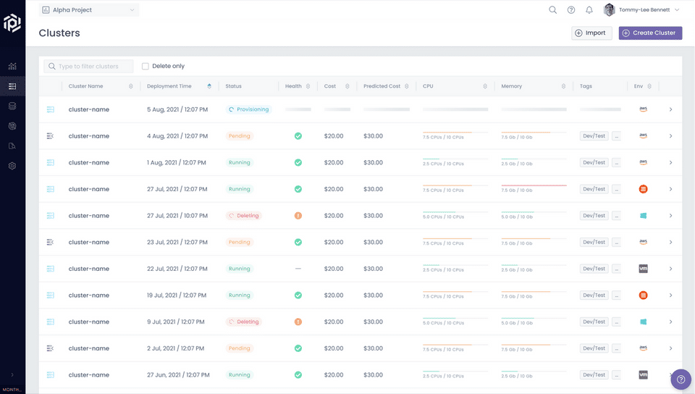Viewport: 695px width, 394px height.
Task: Click the teal env icon on 9 Jul row
Action: 643,322
